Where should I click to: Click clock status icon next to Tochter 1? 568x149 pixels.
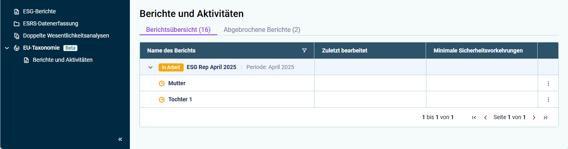pyautogui.click(x=162, y=100)
